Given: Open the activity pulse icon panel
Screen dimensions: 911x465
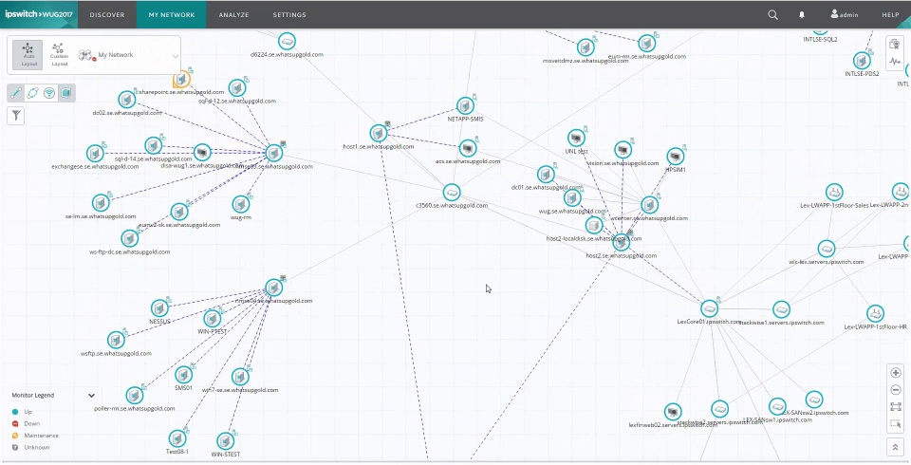Looking at the screenshot, I should pos(894,62).
